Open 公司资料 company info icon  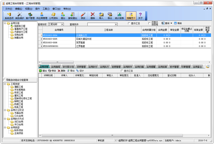[x=53, y=16]
